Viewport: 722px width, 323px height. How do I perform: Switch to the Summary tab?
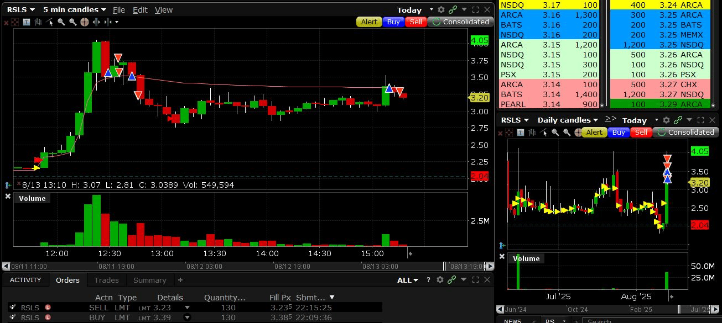tap(149, 280)
